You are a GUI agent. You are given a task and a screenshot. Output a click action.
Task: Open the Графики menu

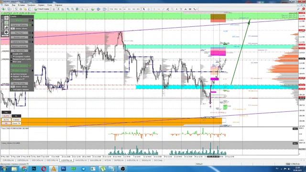click(x=31, y=5)
